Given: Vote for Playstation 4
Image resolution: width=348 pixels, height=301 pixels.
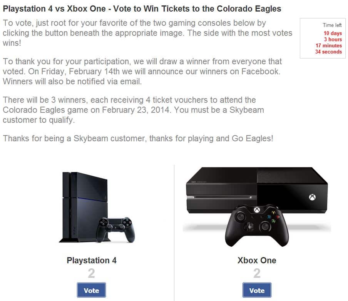Looking at the screenshot, I should coord(91,290).
